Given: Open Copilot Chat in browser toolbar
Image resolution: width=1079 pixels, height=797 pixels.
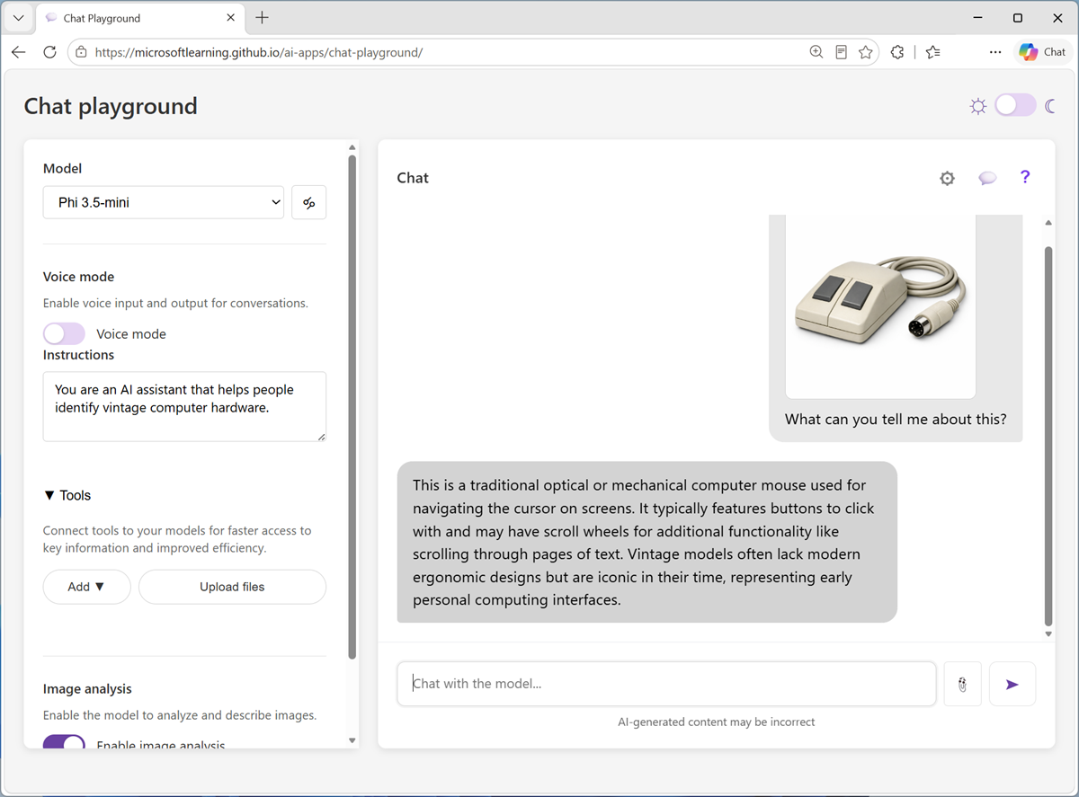Looking at the screenshot, I should [x=1042, y=52].
